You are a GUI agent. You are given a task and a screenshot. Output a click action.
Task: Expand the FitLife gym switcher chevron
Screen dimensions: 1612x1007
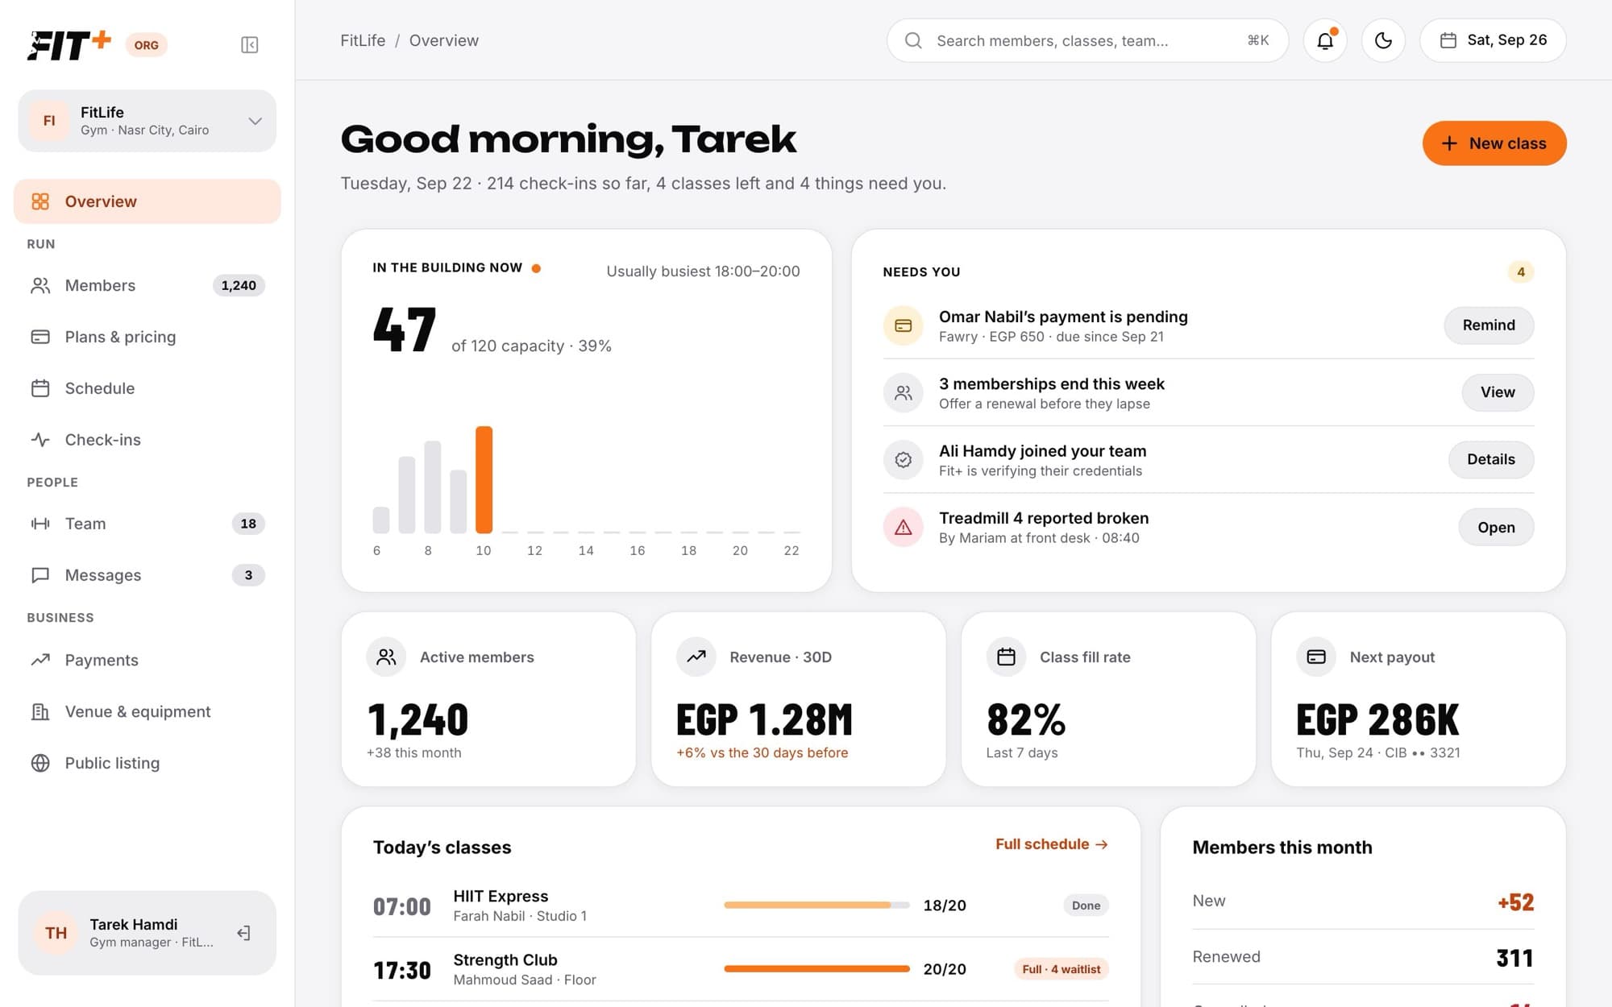(255, 121)
